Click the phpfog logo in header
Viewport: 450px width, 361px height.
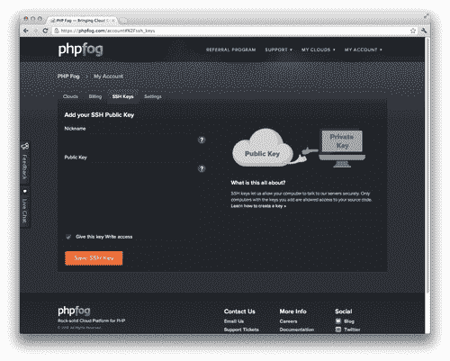81,50
